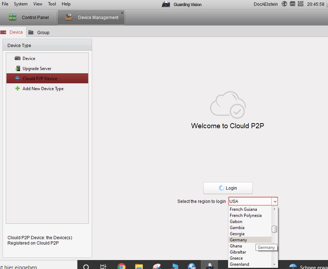Viewport: 328px width, 269px height.
Task: Switch to the Device sub-tab
Action: click(13, 32)
